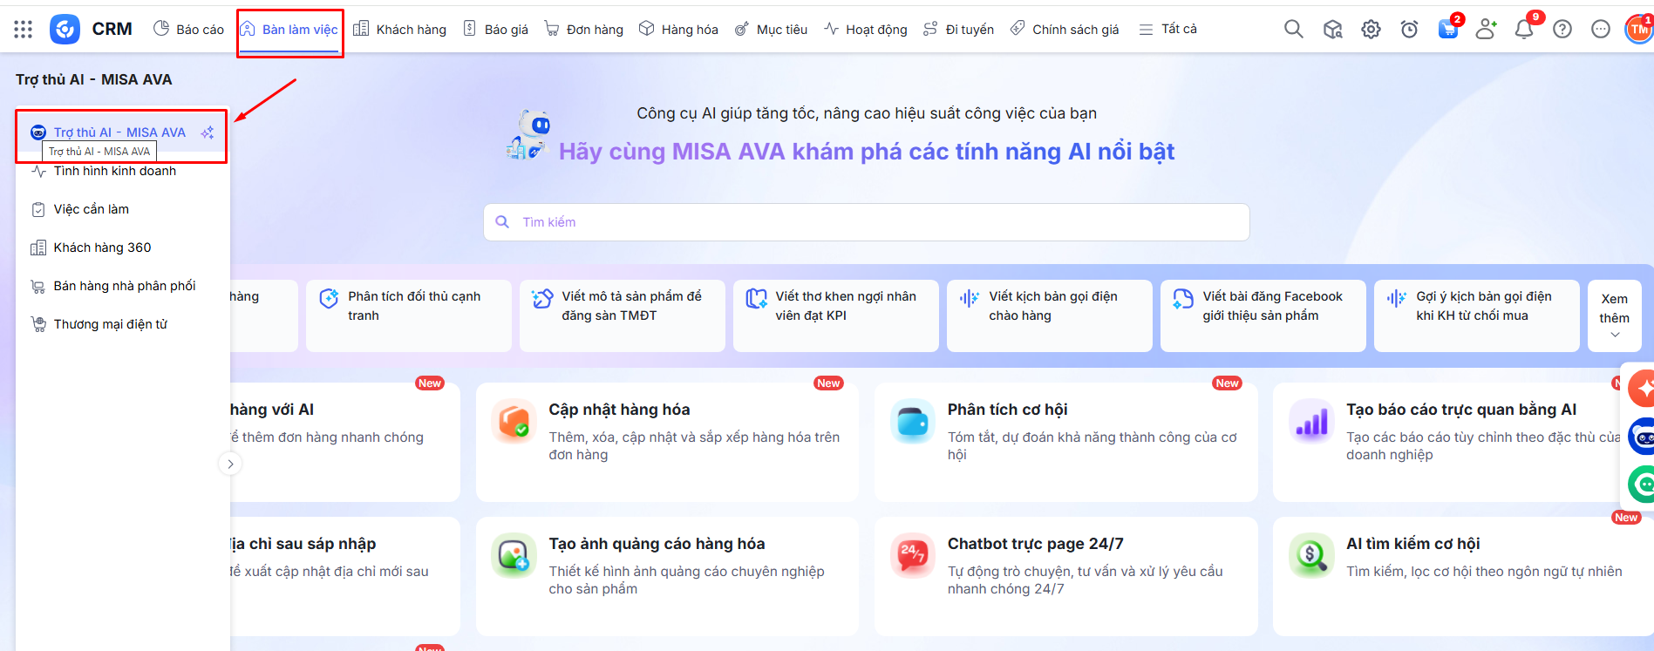Open the notification bell icon
1654x651 pixels.
(1523, 30)
